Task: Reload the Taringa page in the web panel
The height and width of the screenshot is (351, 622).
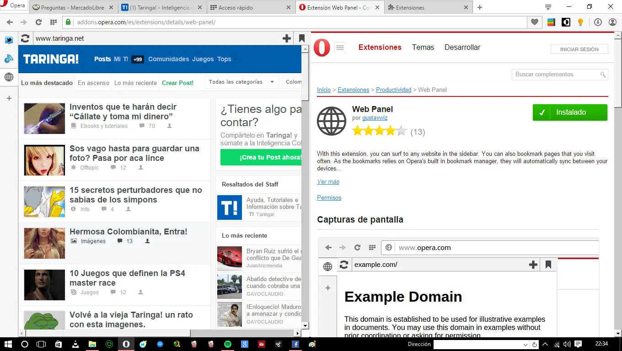Action: point(25,38)
